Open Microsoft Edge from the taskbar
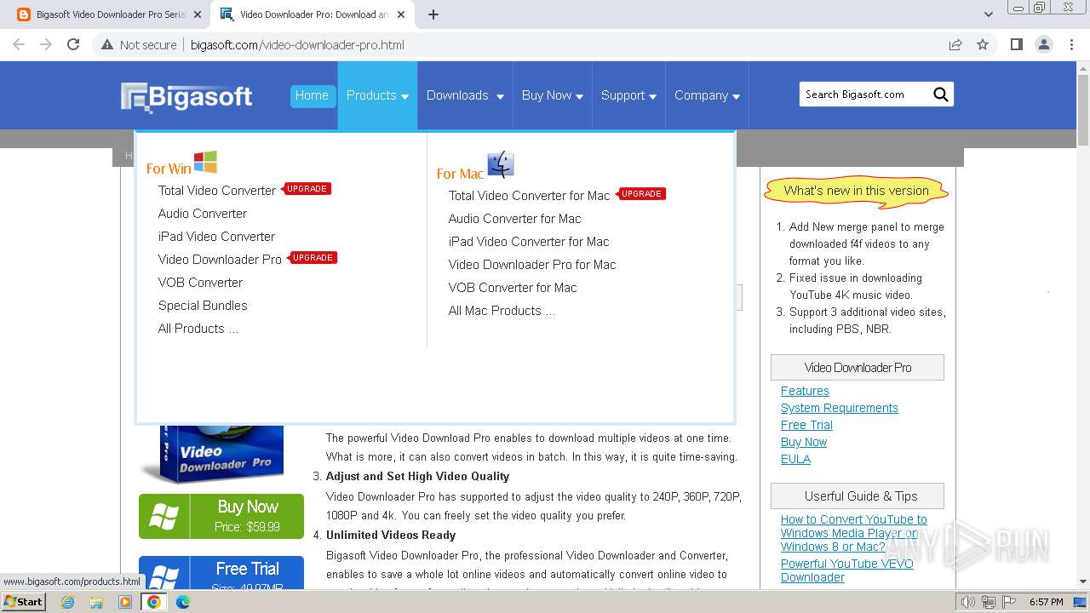This screenshot has width=1090, height=613. [183, 602]
